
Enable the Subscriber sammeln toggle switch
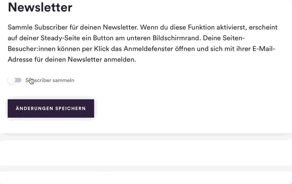[15, 80]
